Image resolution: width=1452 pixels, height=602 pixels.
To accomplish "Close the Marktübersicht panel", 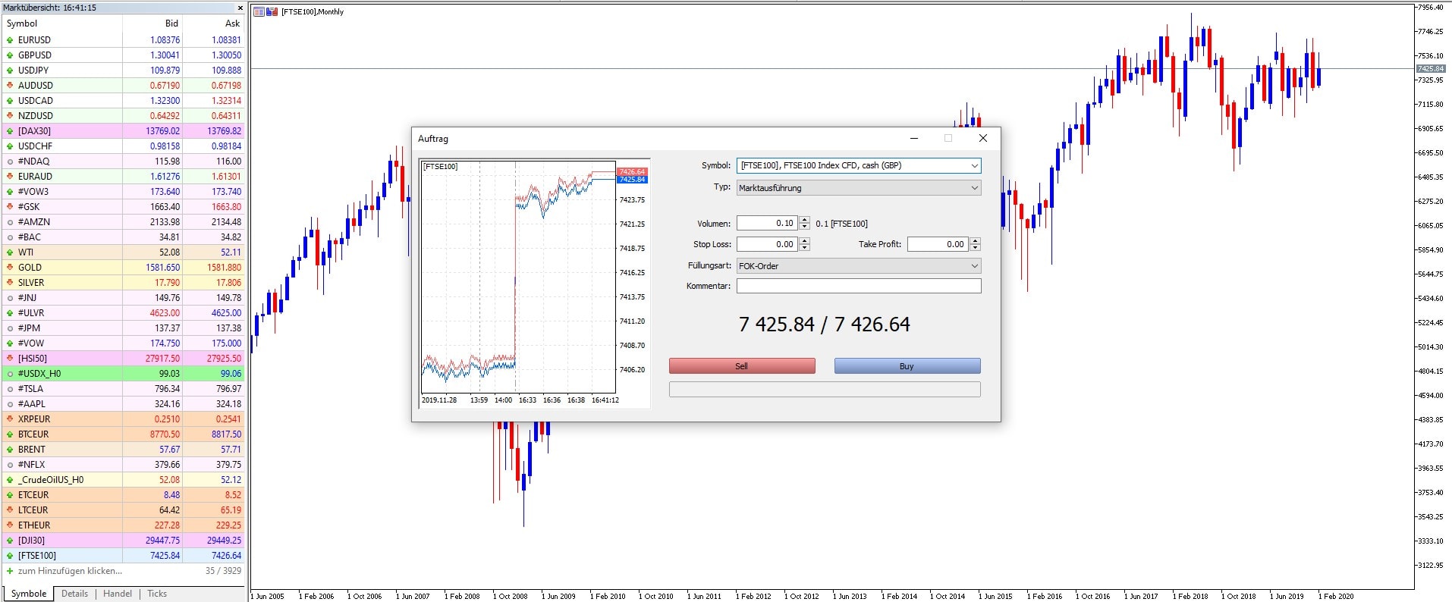I will point(240,8).
